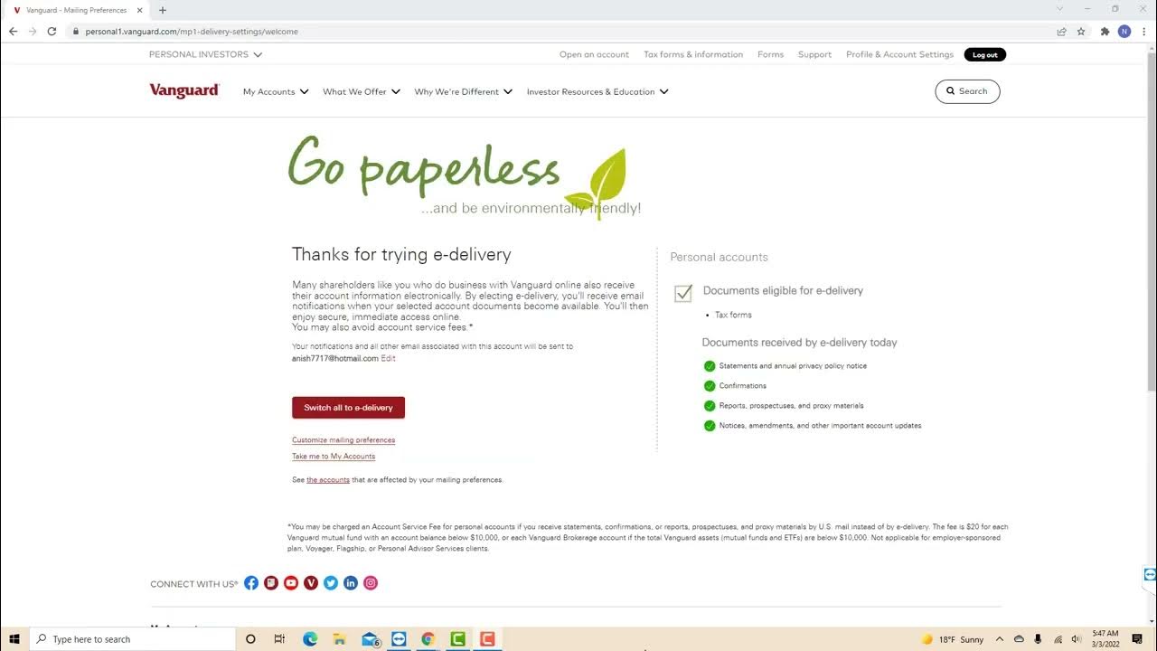Open the TeamViewer side panel tab
The height and width of the screenshot is (651, 1157).
tap(1150, 574)
